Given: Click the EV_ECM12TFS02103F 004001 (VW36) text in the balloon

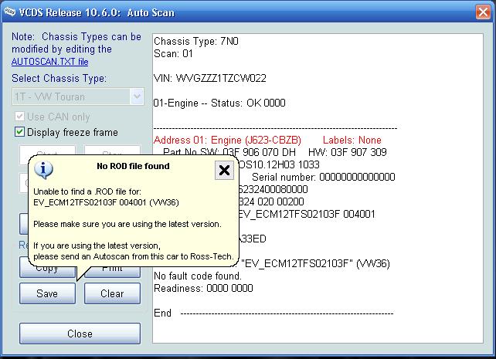Looking at the screenshot, I should click(x=107, y=202).
